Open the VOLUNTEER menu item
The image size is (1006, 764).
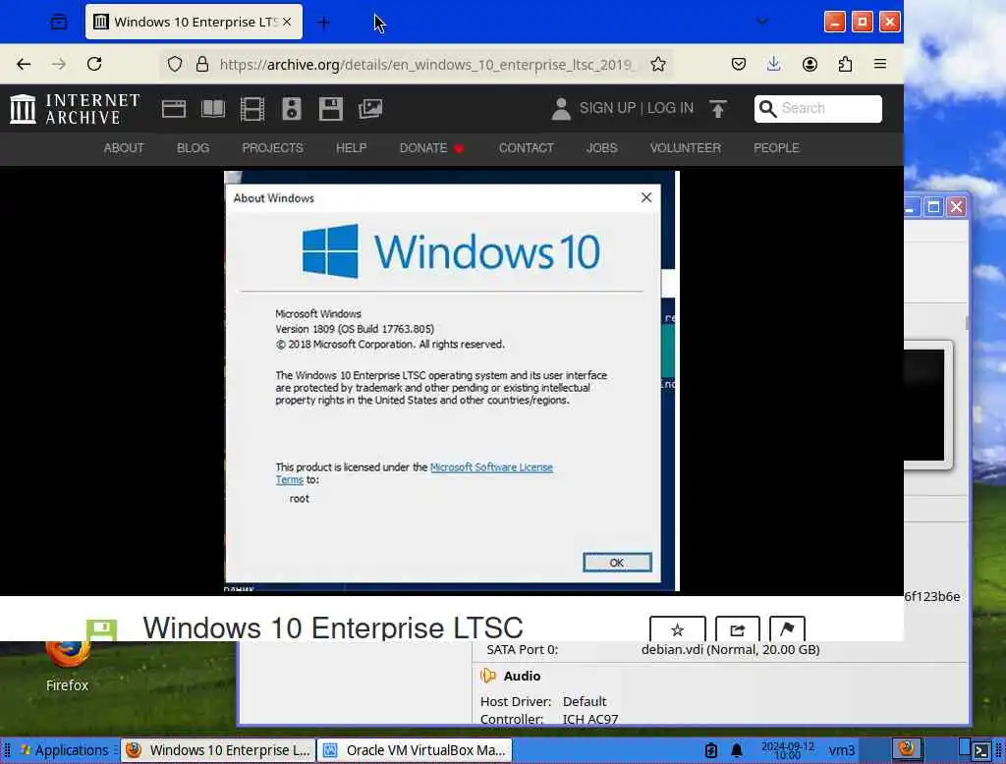tap(685, 148)
